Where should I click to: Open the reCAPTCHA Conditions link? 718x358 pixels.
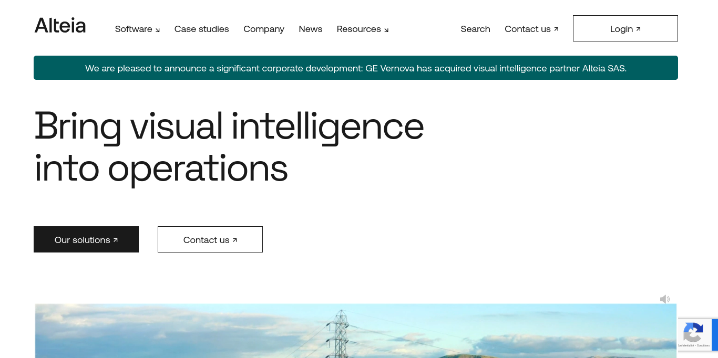pyautogui.click(x=703, y=345)
